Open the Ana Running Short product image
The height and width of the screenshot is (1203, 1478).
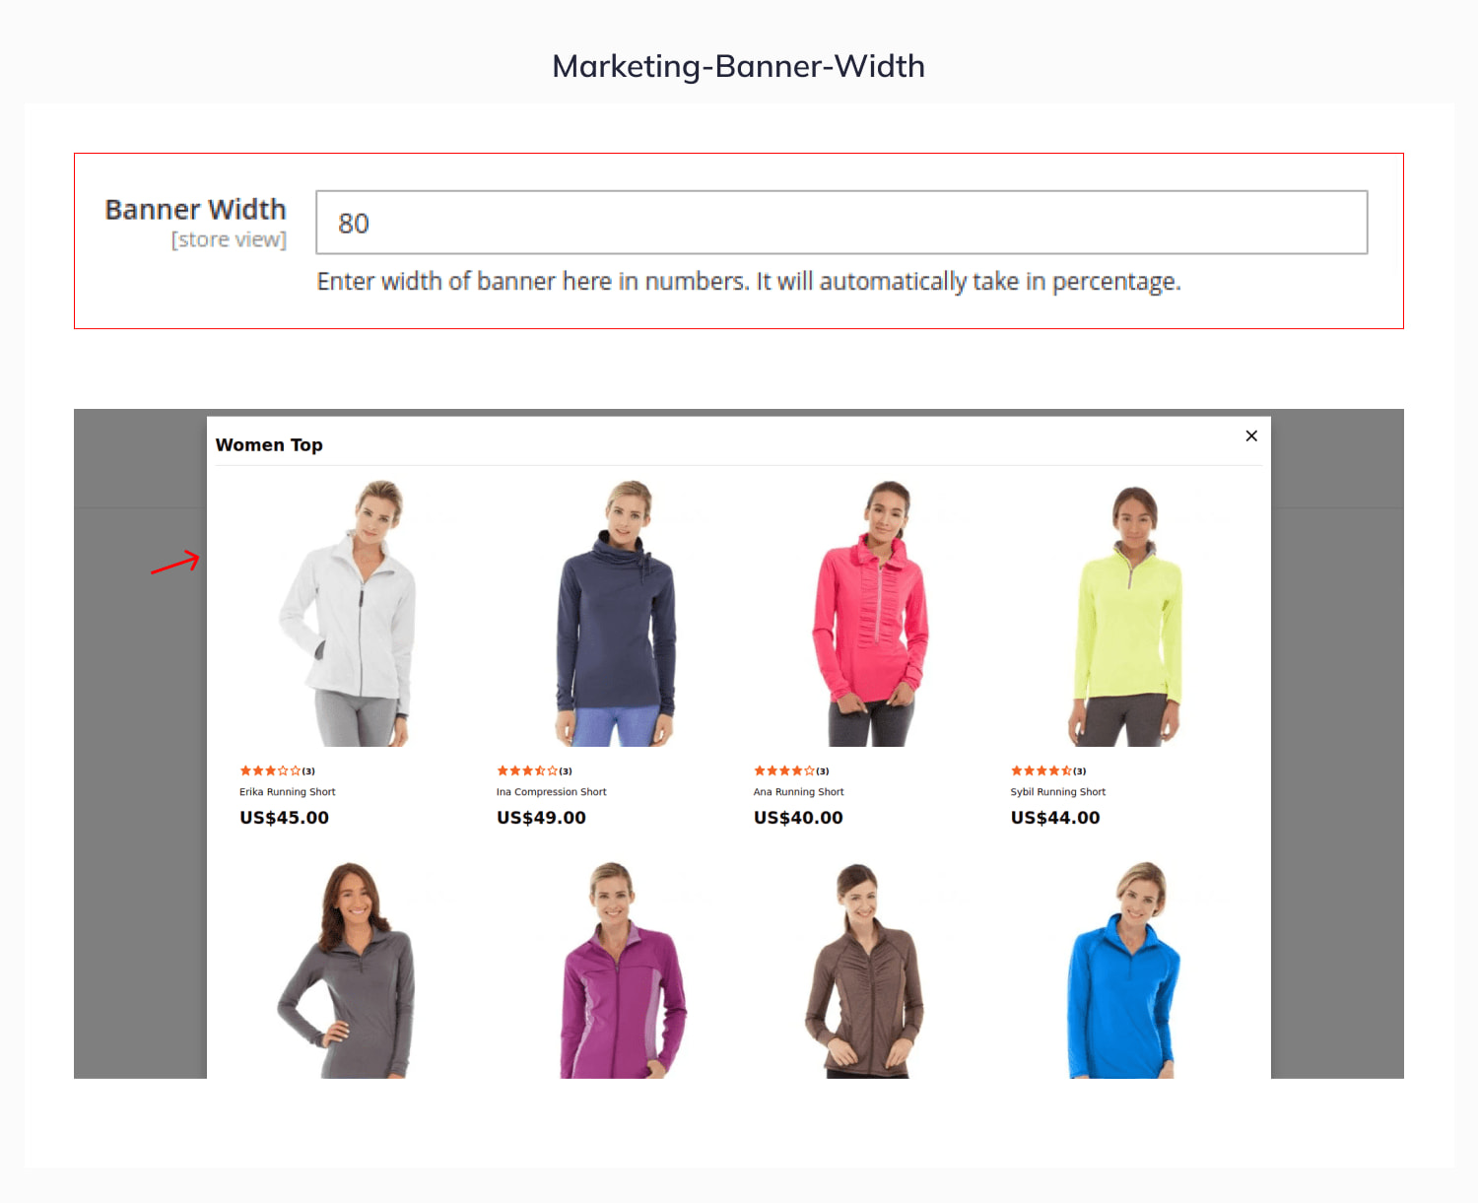[868, 613]
